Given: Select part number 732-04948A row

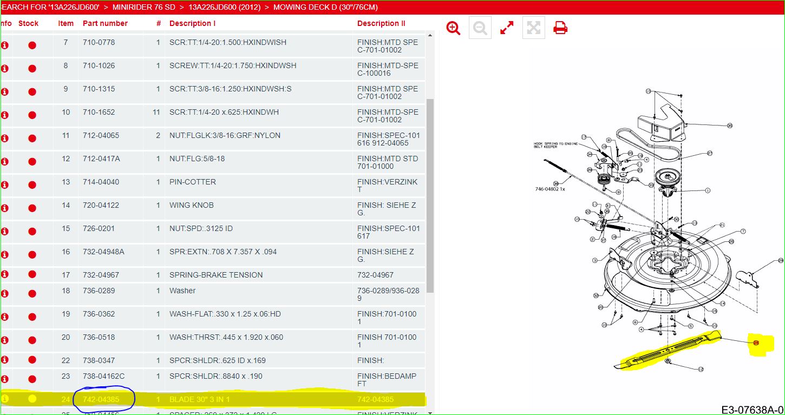Looking at the screenshot, I should point(103,252).
